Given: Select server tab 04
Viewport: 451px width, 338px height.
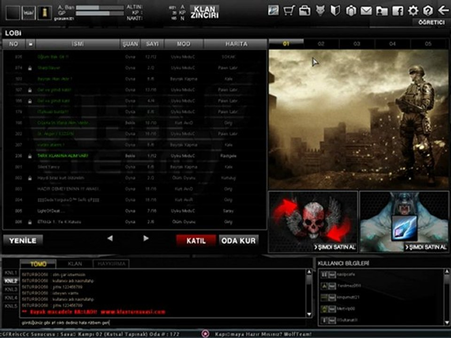Looking at the screenshot, I should pos(393,44).
